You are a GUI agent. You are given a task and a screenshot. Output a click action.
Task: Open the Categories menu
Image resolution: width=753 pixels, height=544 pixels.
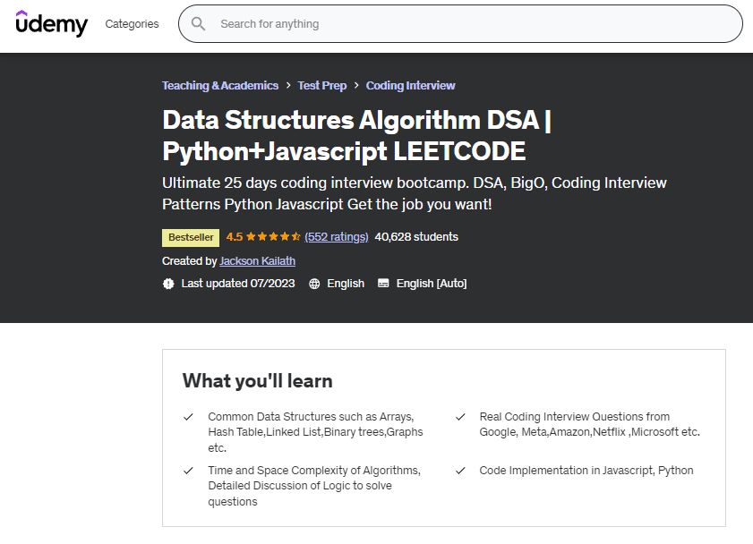[132, 24]
